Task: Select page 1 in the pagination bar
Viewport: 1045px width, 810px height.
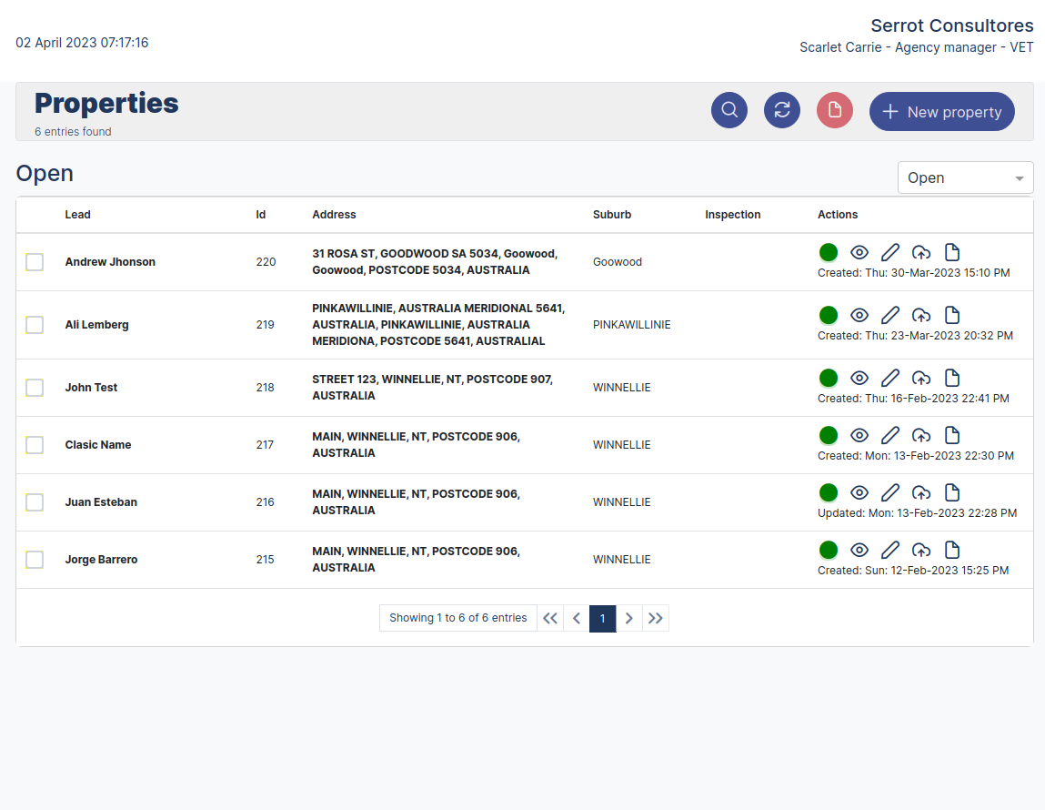Action: click(602, 618)
